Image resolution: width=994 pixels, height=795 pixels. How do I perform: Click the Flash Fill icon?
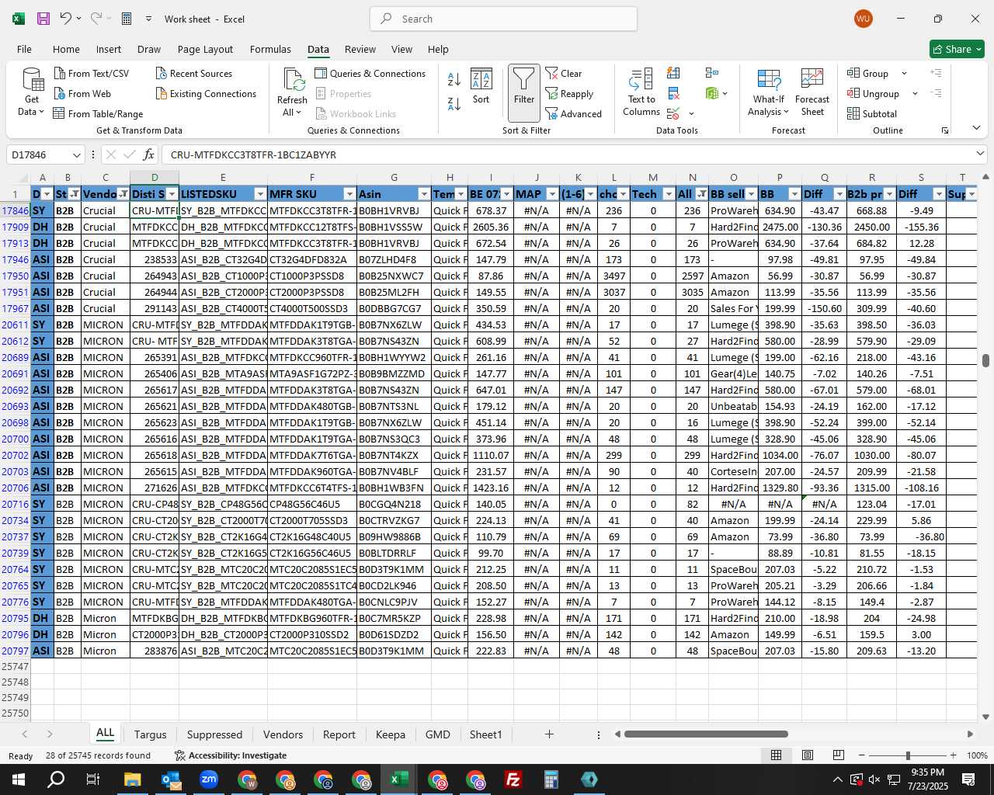click(x=673, y=73)
